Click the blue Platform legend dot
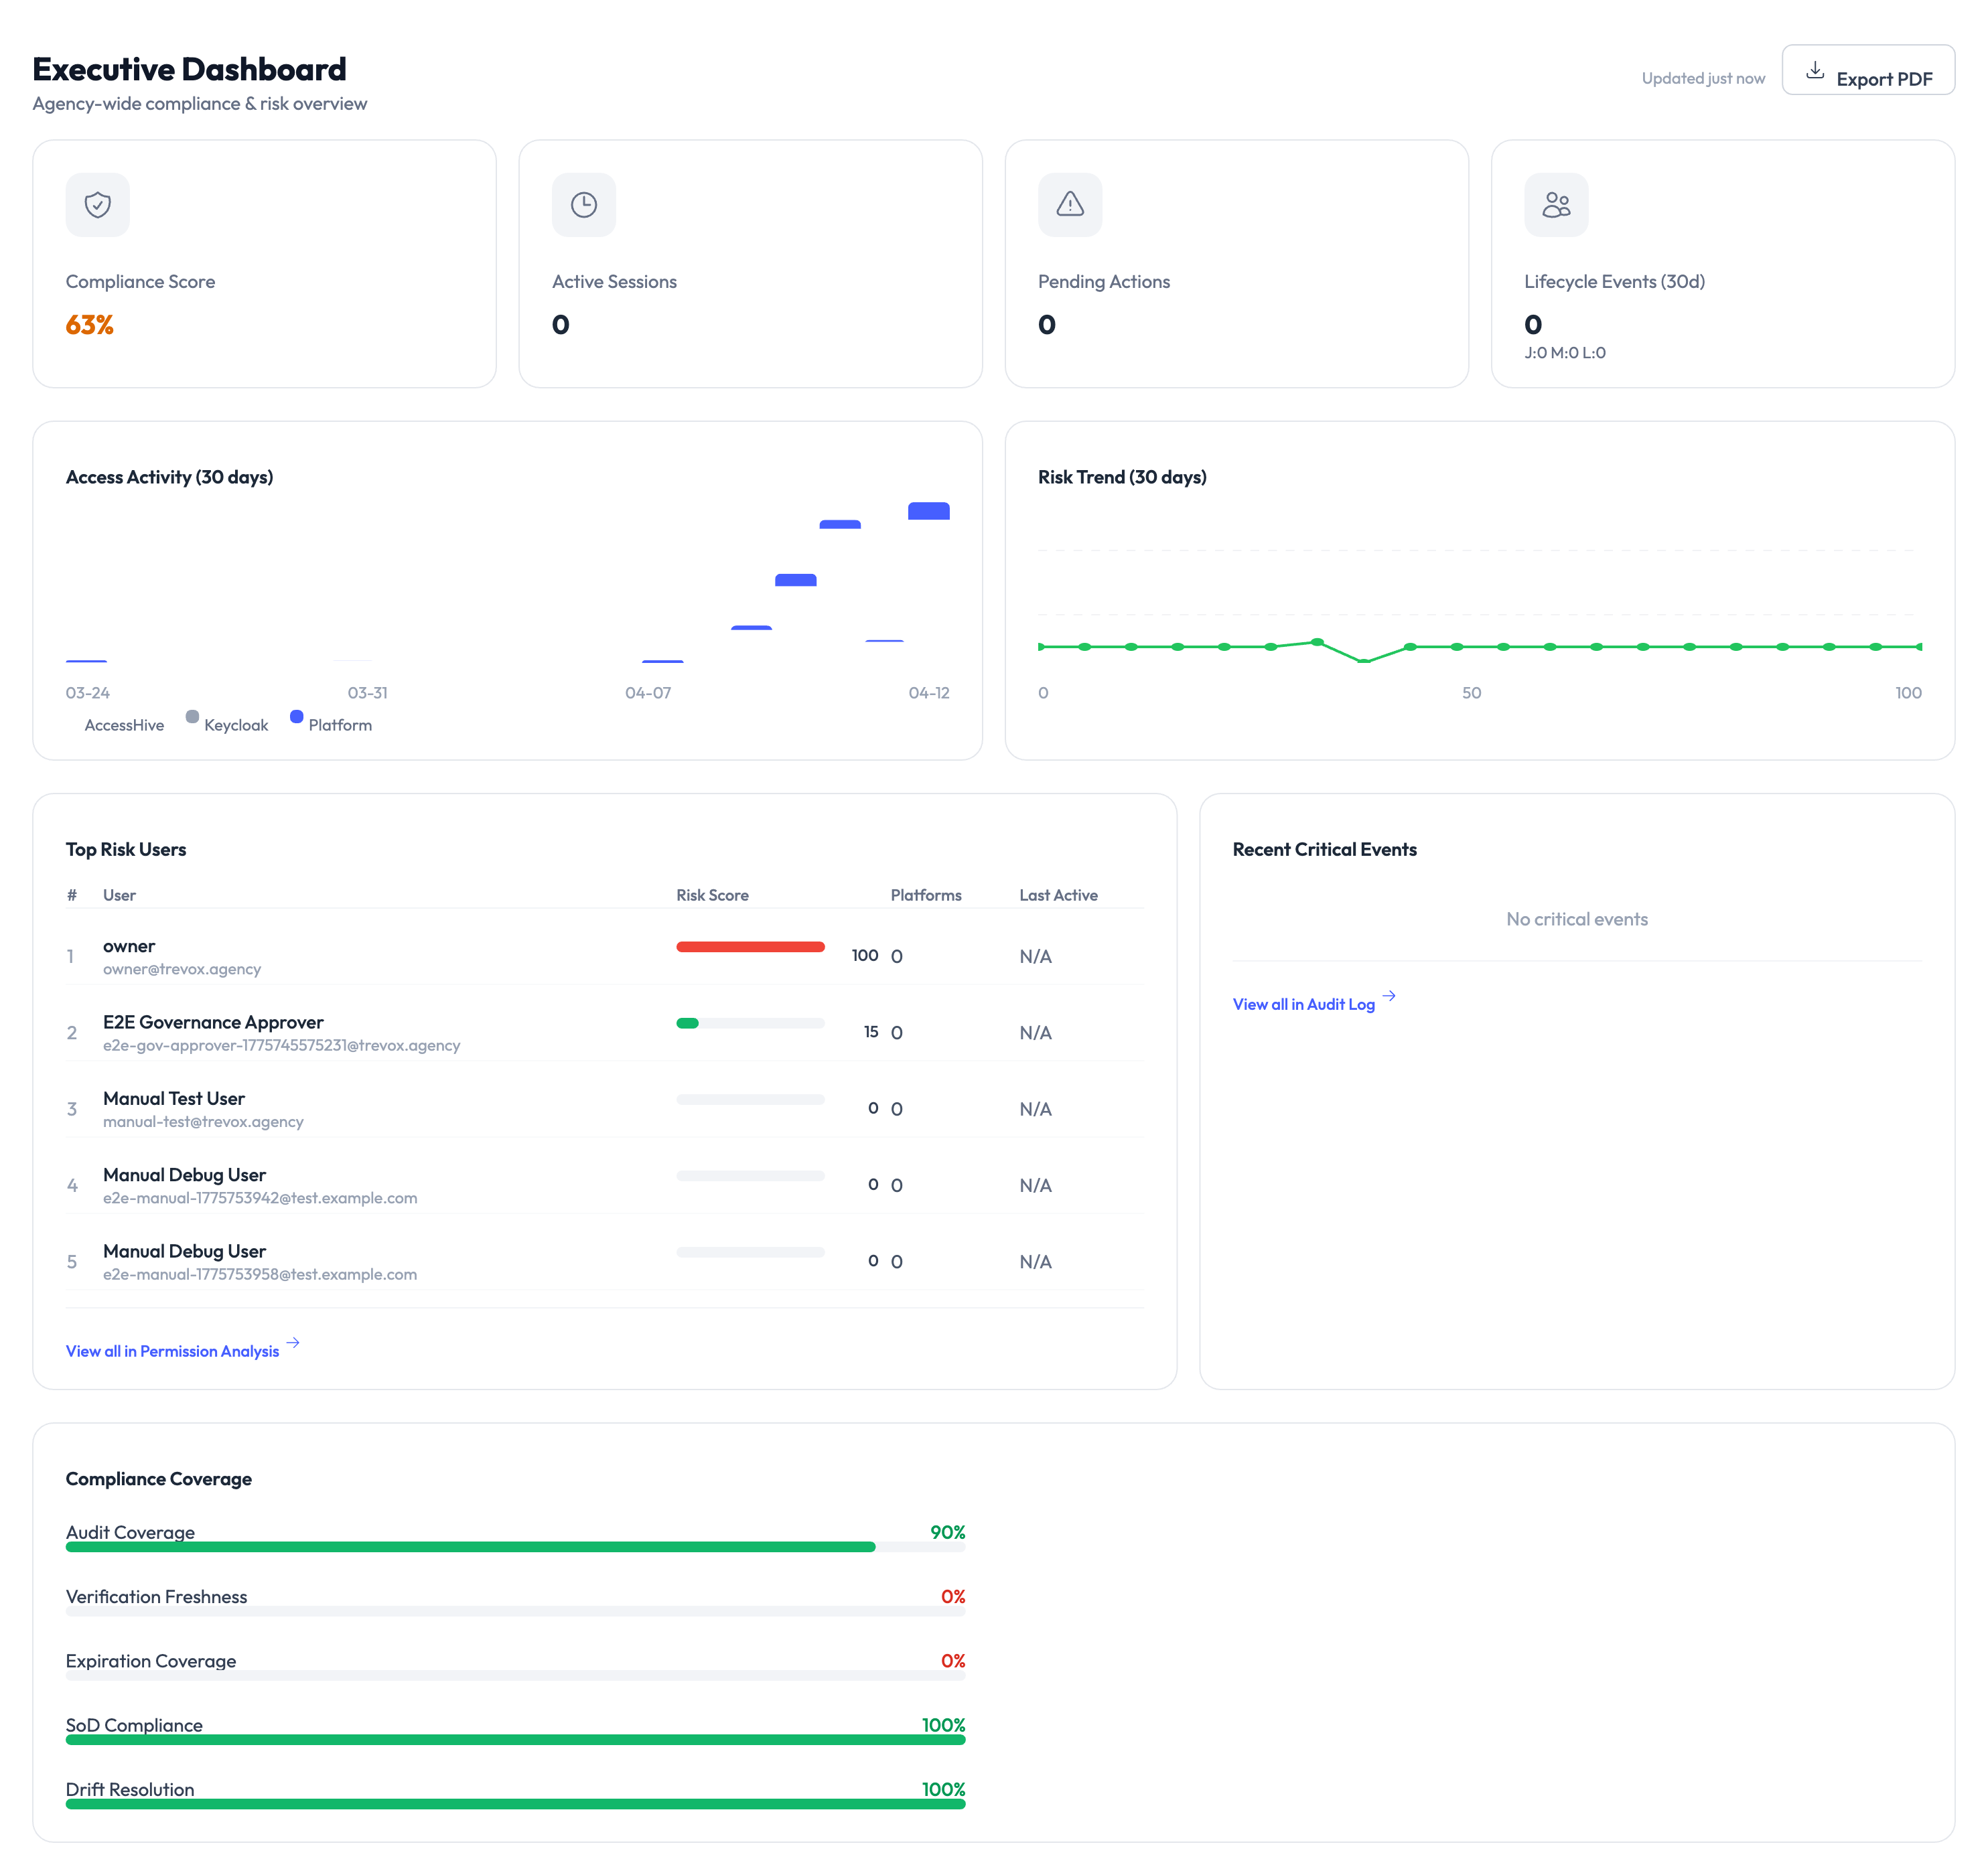Image resolution: width=1988 pixels, height=1875 pixels. [295, 716]
